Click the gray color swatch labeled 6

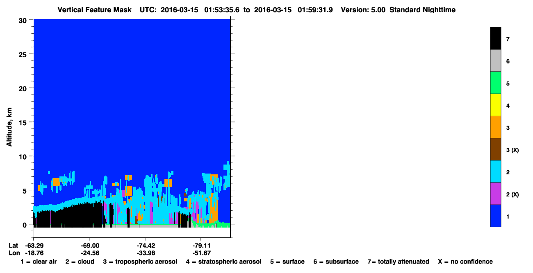495,61
